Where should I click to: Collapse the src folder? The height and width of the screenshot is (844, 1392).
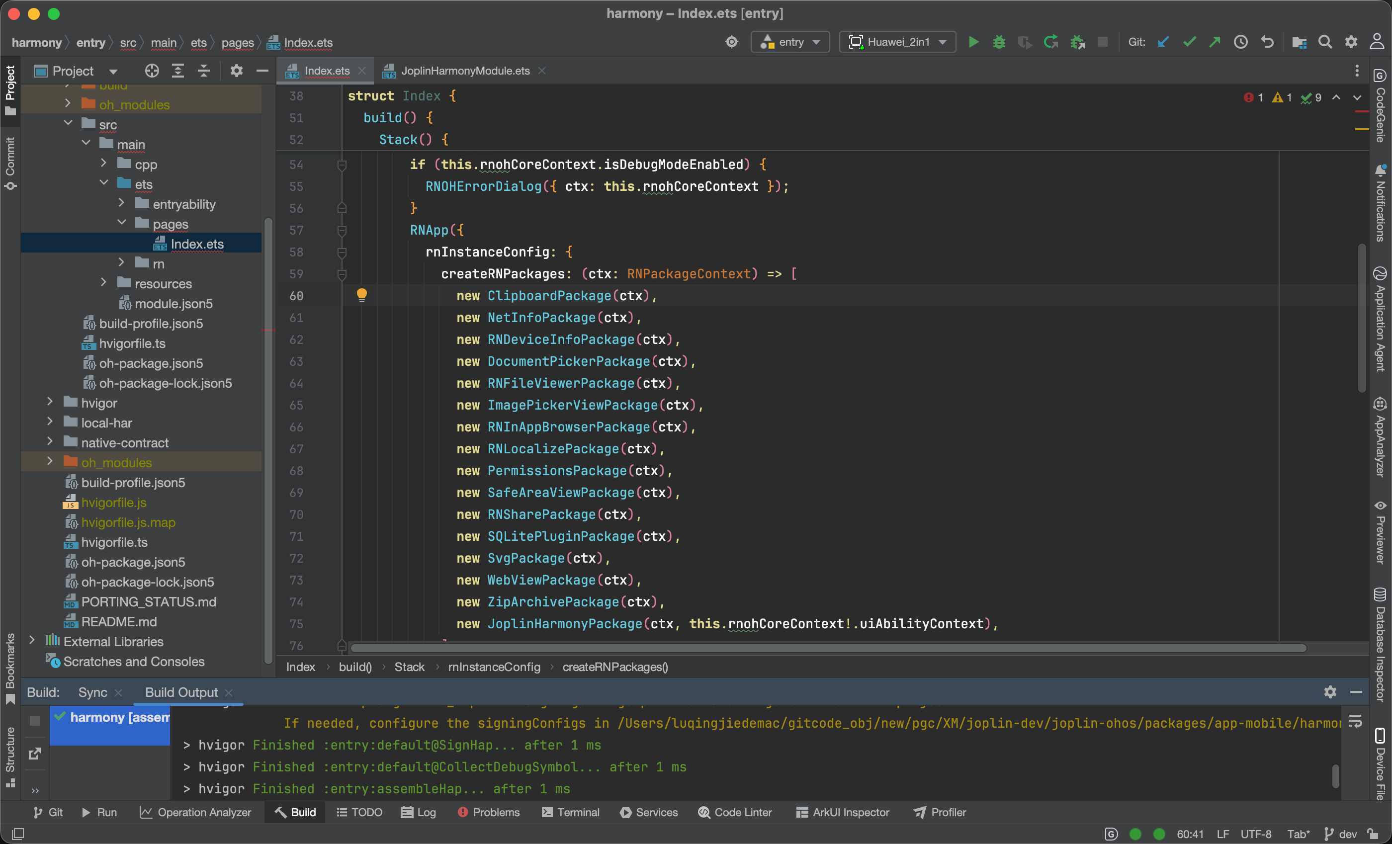click(x=69, y=123)
